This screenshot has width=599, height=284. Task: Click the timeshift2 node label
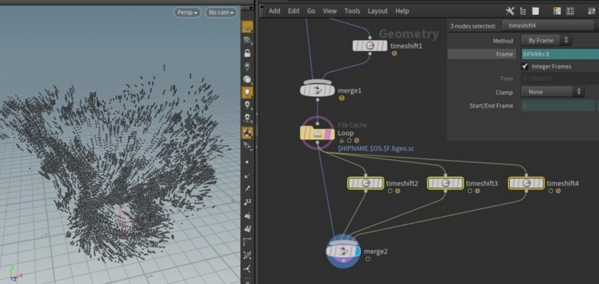402,183
